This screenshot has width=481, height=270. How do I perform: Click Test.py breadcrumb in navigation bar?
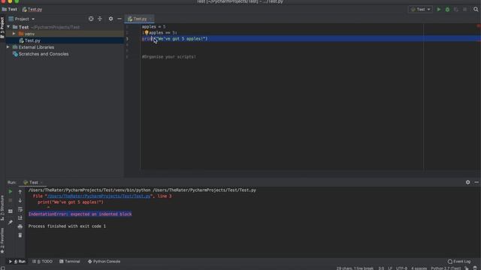click(x=32, y=10)
